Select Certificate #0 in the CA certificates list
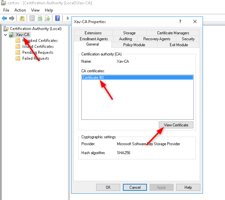The width and height of the screenshot is (225, 200). tap(93, 77)
